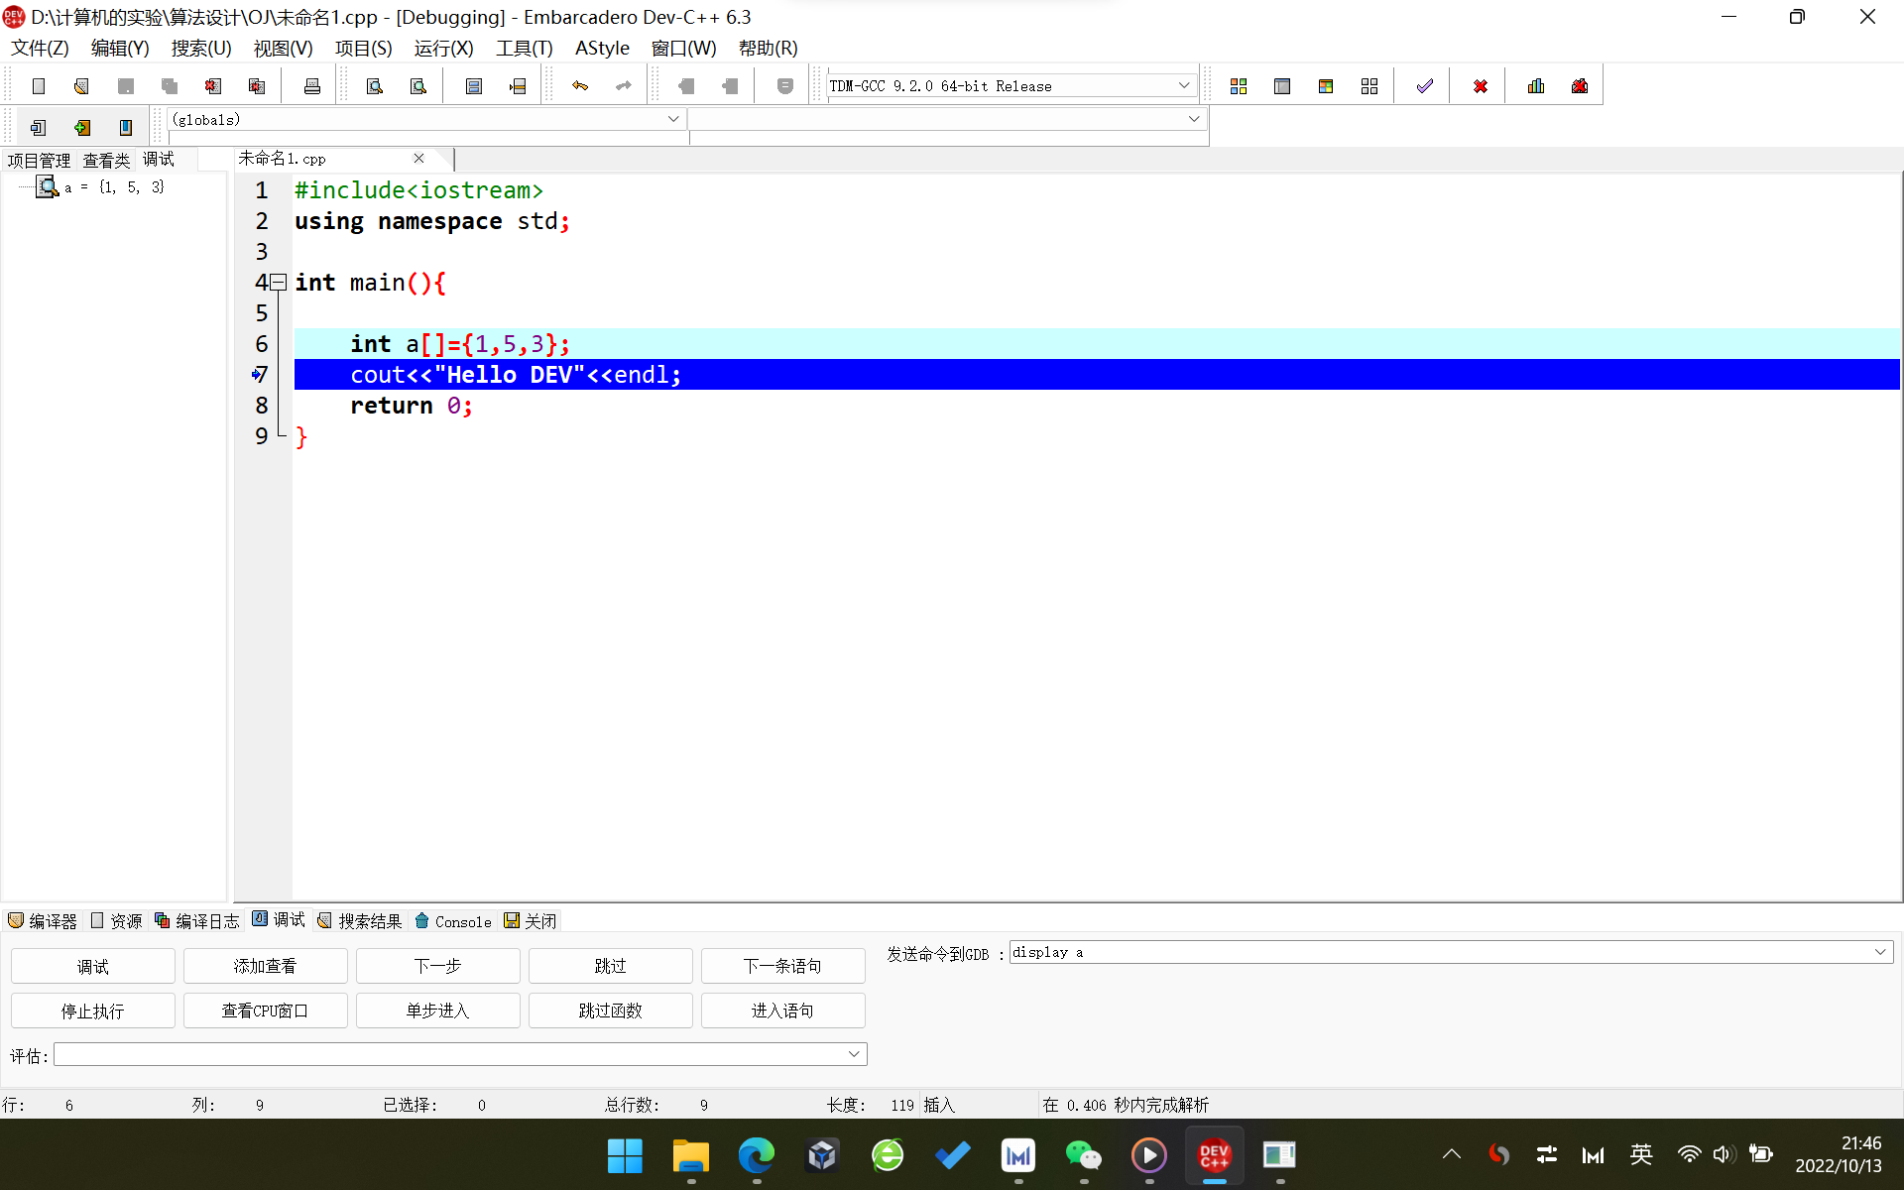The height and width of the screenshot is (1190, 1904).
Task: Open the Edge browser from taskbar
Action: pos(756,1155)
